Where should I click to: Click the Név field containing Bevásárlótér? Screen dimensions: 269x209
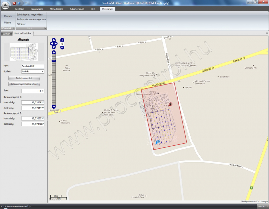(33, 66)
